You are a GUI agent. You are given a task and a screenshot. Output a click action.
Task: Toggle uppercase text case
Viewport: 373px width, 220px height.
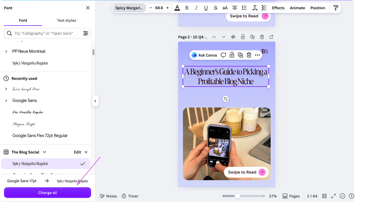tap(225, 8)
